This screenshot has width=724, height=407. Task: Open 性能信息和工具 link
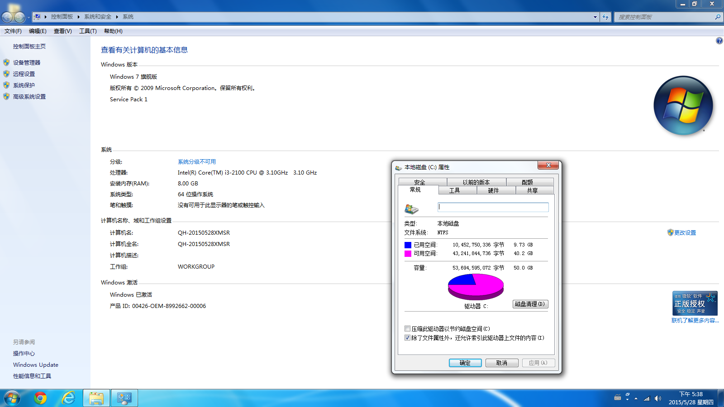click(x=32, y=376)
